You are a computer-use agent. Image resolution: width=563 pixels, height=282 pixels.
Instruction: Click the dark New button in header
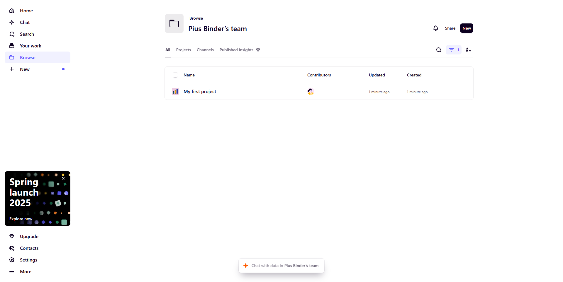point(466,28)
